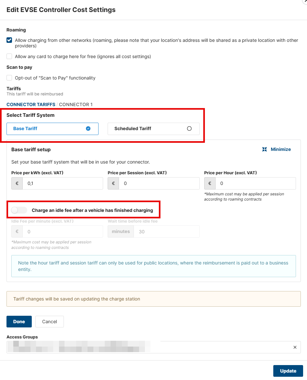Click the Price per kWh input field
The image size is (307, 380).
coord(63,183)
